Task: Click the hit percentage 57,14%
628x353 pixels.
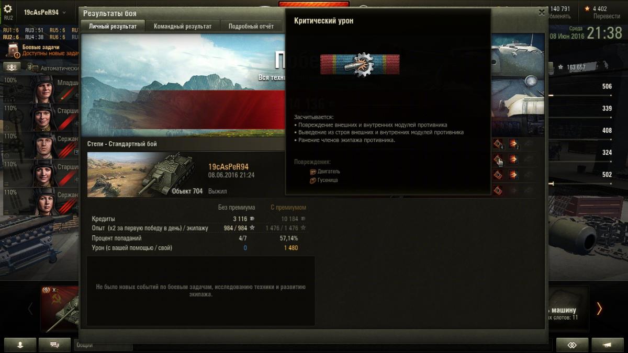Action: click(289, 238)
